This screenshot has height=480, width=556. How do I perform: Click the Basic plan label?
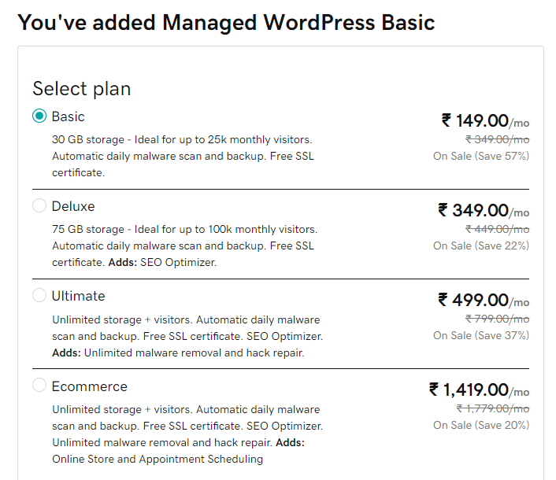click(x=68, y=116)
